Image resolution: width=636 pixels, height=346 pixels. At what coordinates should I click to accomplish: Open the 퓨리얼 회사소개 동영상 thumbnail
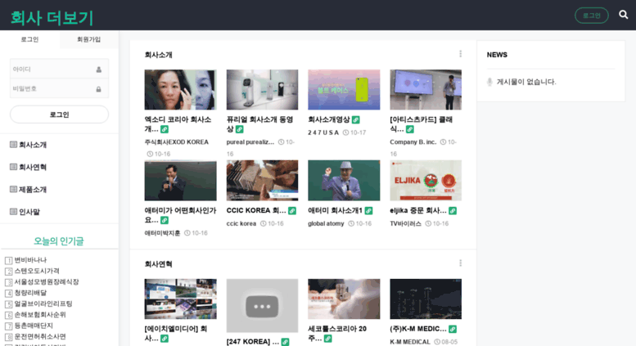coord(262,89)
